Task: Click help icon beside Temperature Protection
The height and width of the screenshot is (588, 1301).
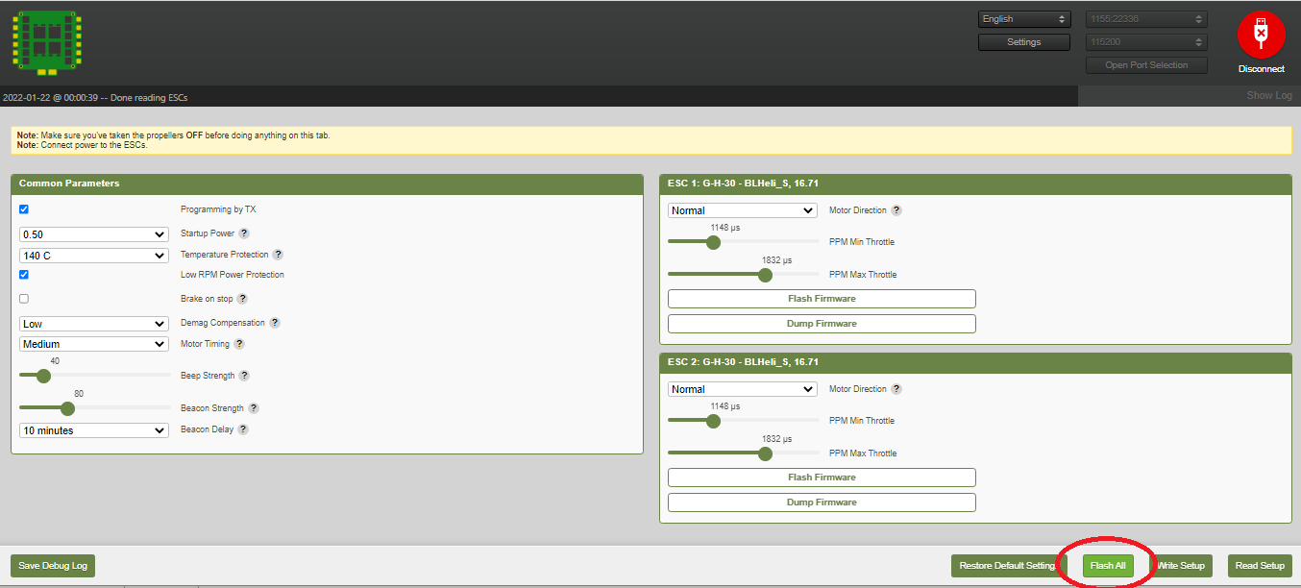Action: point(278,255)
